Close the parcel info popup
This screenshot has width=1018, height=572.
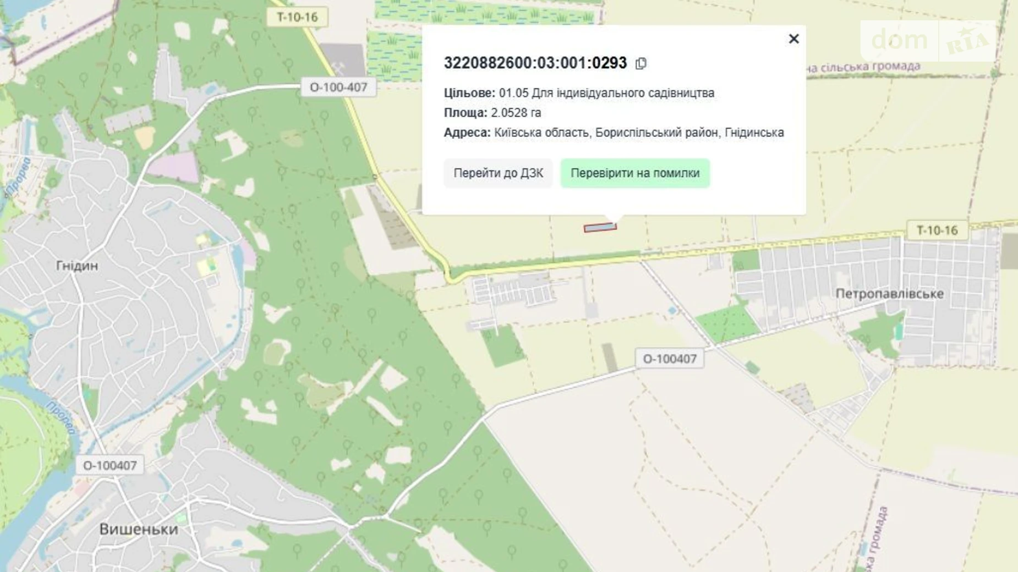coord(793,39)
